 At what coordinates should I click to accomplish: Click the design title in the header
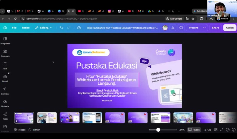[x=122, y=28]
